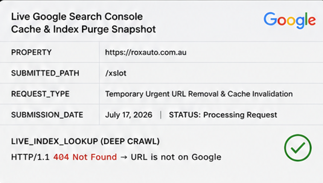The image size is (323, 183).
Task: Click the arrow before URL is not on Google
Action: point(124,157)
